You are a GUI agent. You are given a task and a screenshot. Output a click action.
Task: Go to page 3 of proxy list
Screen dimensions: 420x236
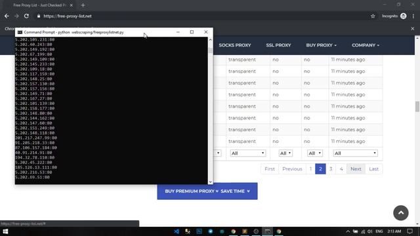point(331,169)
